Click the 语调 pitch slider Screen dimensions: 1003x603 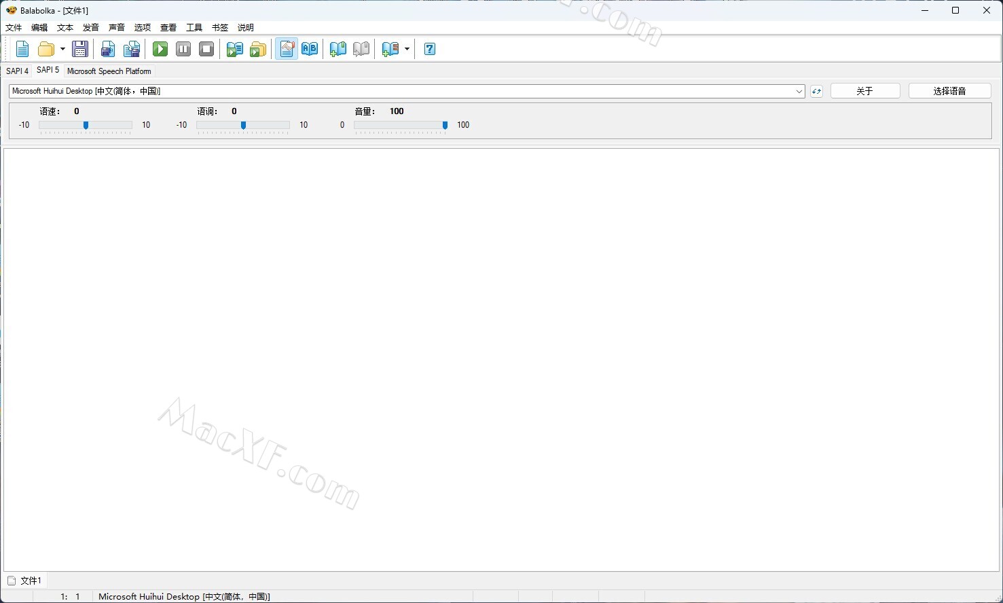click(x=243, y=125)
